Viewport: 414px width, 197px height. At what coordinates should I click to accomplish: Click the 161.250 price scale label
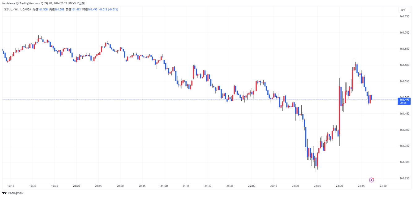404,178
